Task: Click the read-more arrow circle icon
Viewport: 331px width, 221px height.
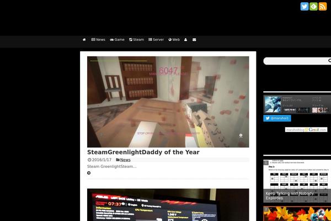Action: click(89, 173)
